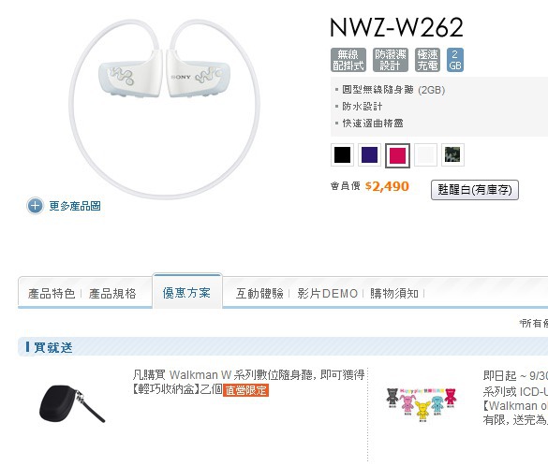Select the dark blue color swatch
Screen dimensions: 548x466
[369, 154]
